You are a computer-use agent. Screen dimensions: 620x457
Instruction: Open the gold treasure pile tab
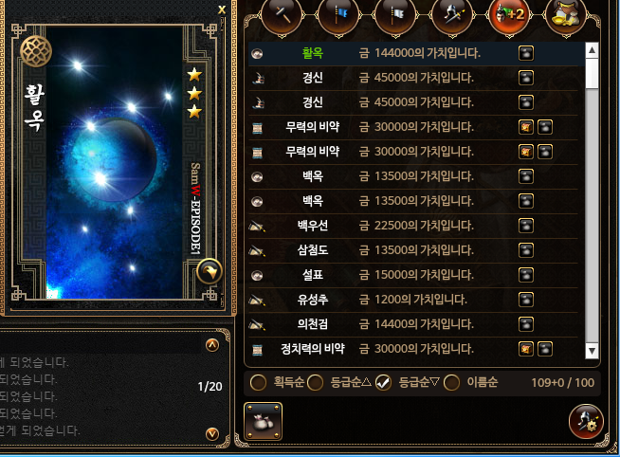coord(566,16)
